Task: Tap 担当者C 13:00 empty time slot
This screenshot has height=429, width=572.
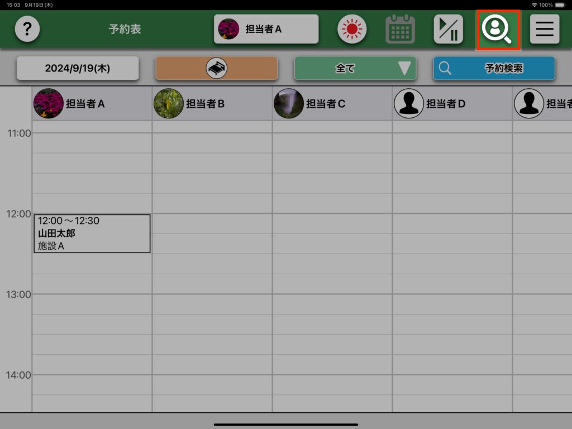Action: [x=332, y=304]
